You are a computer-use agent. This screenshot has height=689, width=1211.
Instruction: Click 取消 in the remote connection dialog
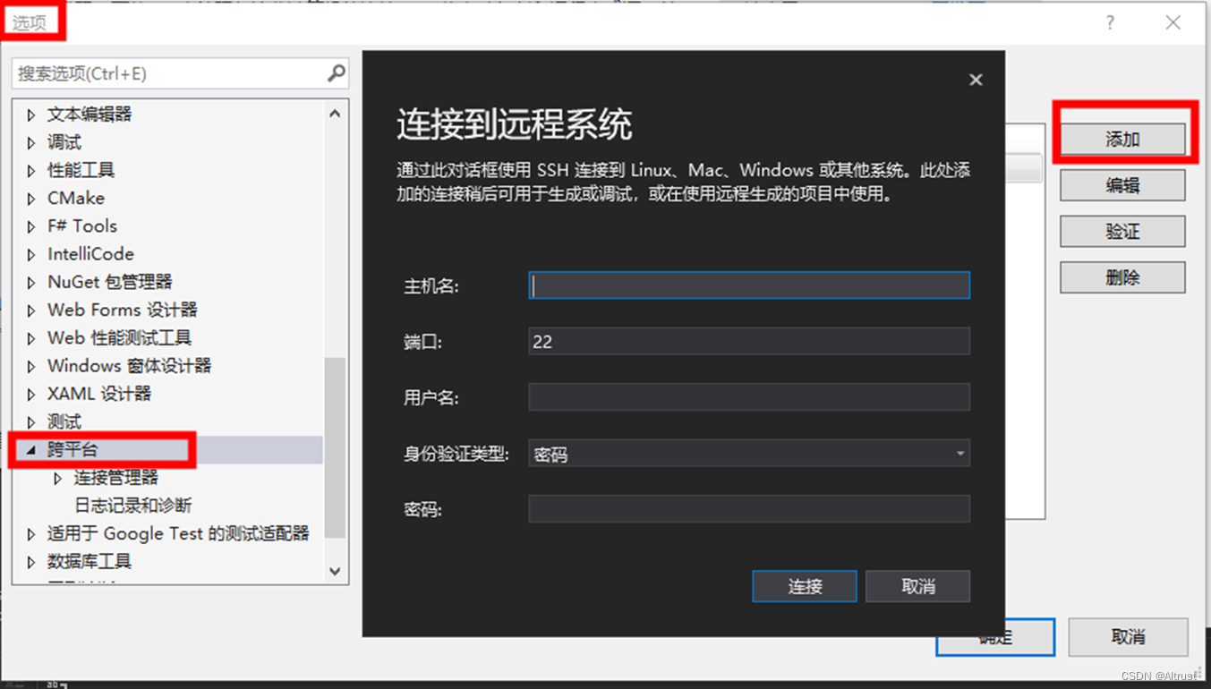point(918,586)
